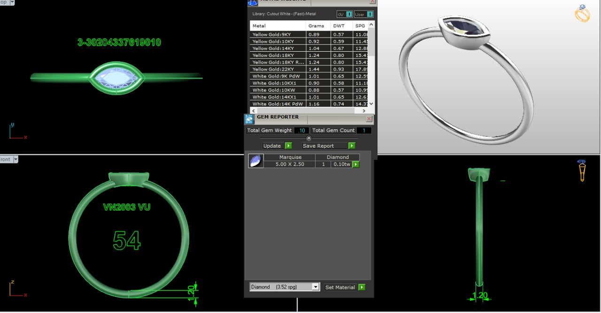Viewport: 601px width, 313px height.
Task: Click the DWT column header
Action: pos(342,26)
